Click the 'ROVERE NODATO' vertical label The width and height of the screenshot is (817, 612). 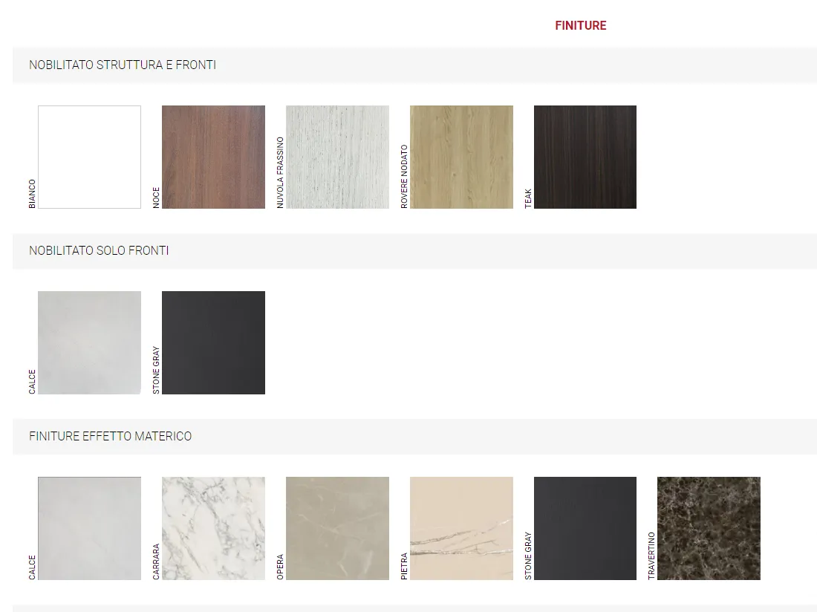click(404, 177)
